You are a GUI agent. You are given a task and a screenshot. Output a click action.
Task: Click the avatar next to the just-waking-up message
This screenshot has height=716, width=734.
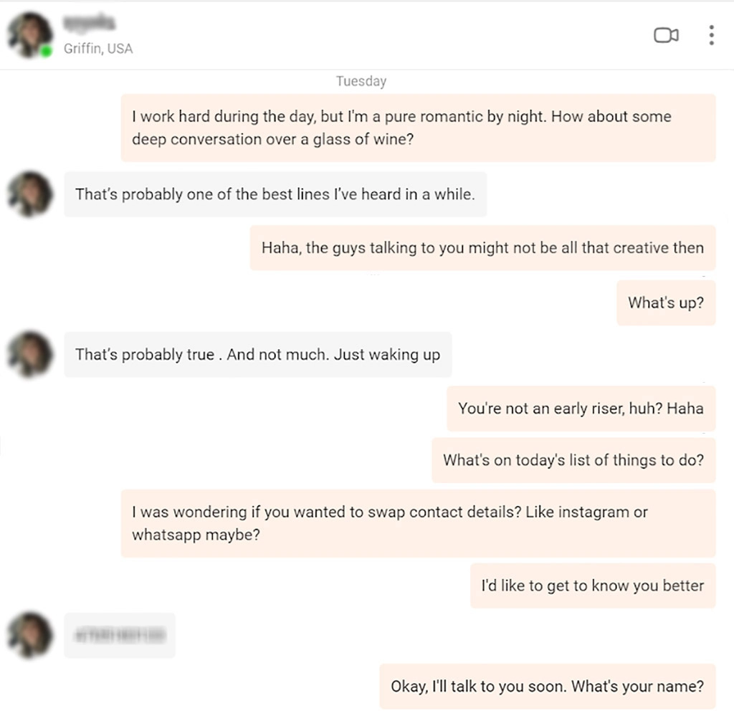tap(29, 354)
